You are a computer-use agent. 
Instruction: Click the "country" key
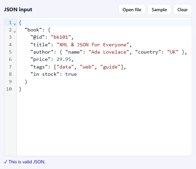point(148,52)
